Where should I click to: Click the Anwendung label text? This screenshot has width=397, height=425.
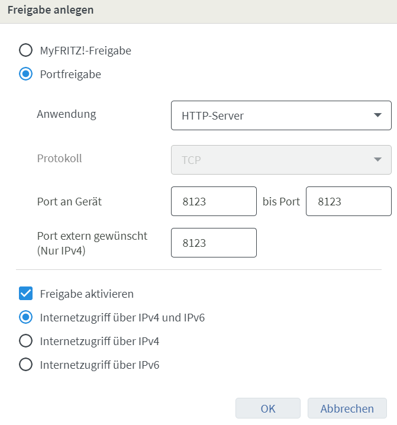(x=66, y=114)
